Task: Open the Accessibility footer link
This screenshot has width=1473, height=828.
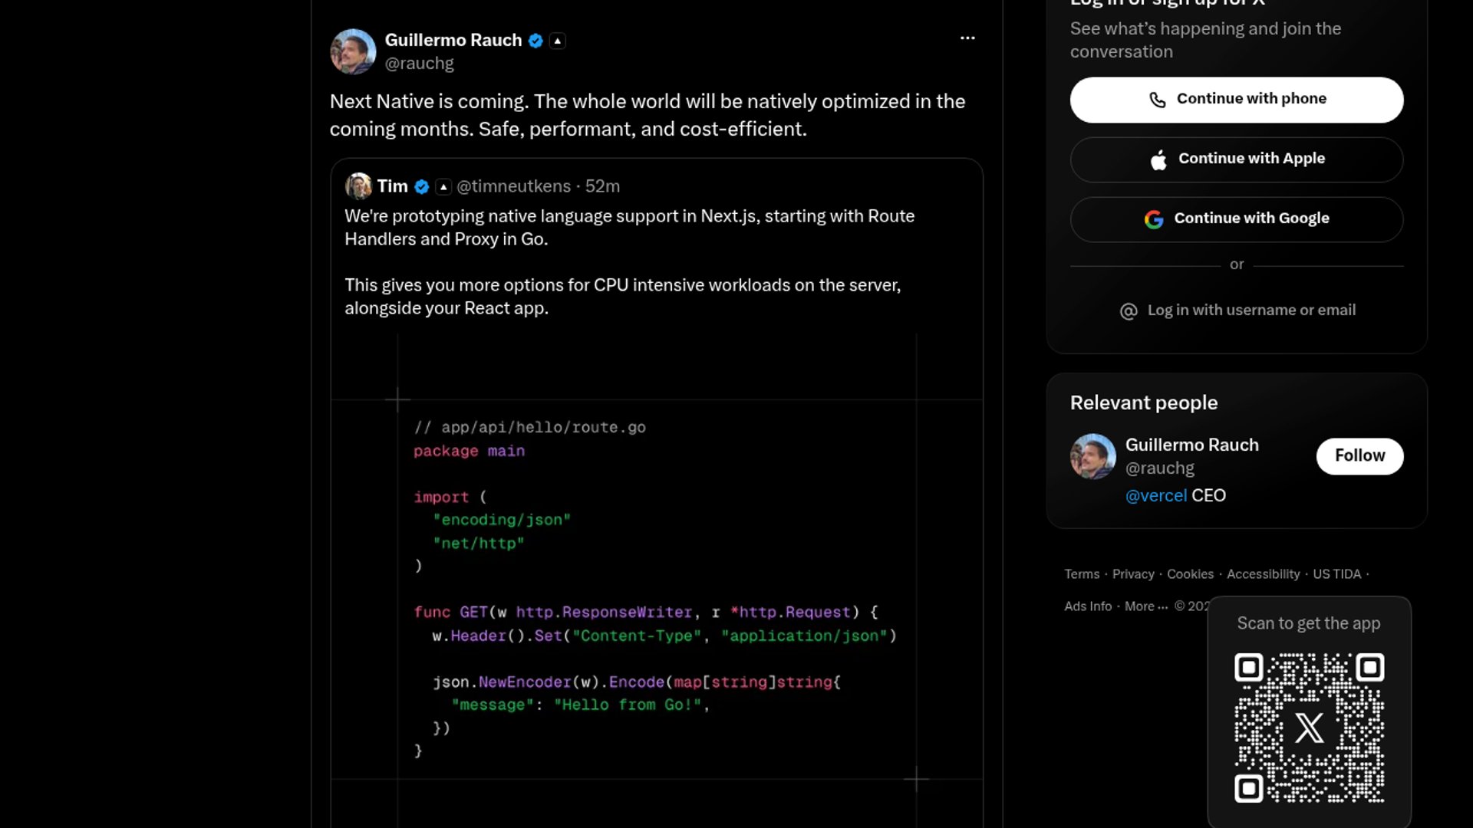Action: [x=1263, y=574]
